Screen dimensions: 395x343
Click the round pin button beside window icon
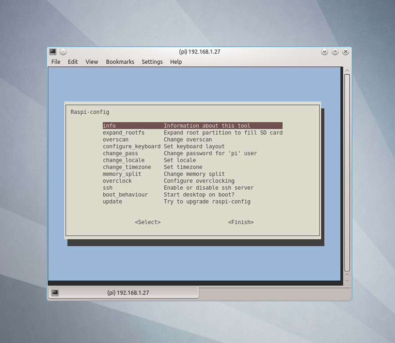point(63,52)
